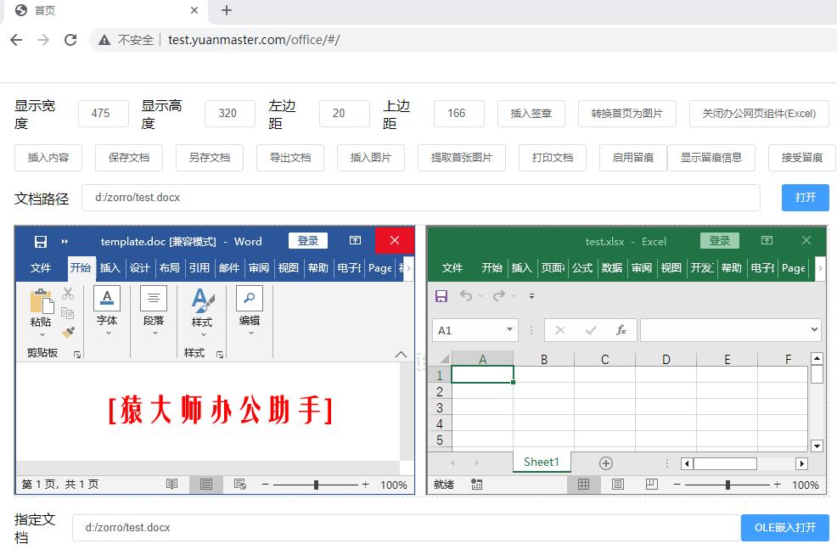Switch Word to Read Mode view icon
Image resolution: width=837 pixels, height=555 pixels.
[171, 484]
